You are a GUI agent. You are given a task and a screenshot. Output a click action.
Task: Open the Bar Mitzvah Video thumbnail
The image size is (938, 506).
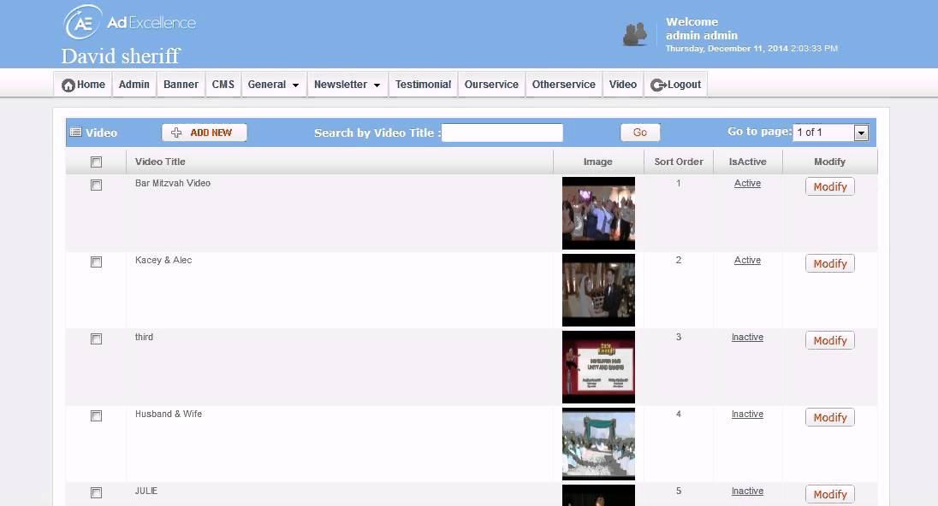coord(598,214)
